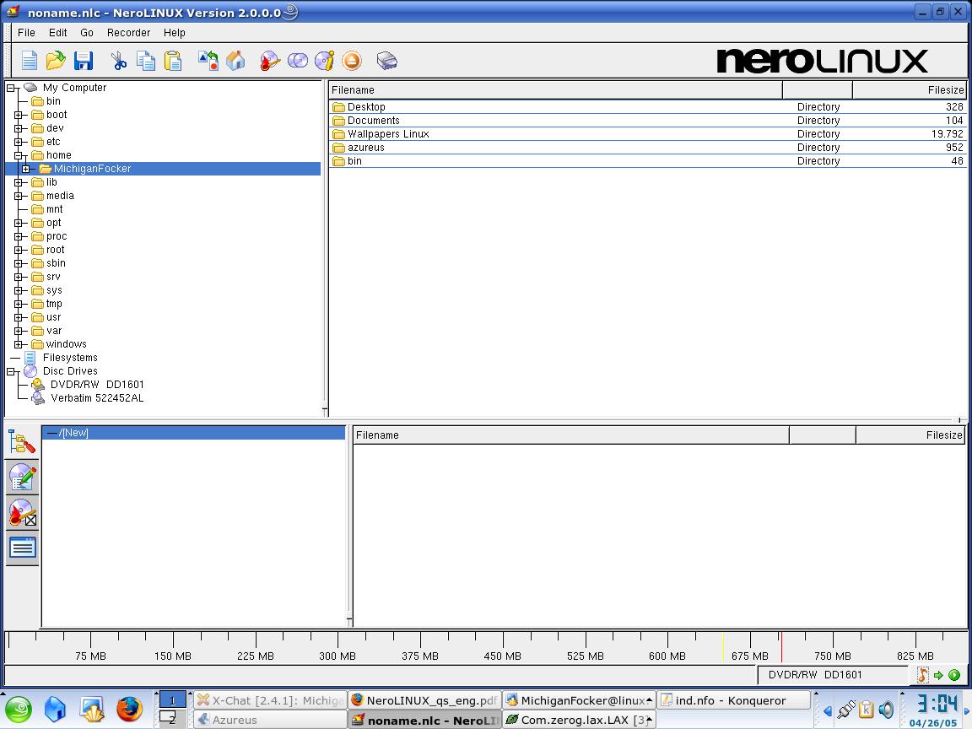Switch to NeroLINUX_qs_eng.pdf taskbar window
This screenshot has width=972, height=729.
coord(424,700)
